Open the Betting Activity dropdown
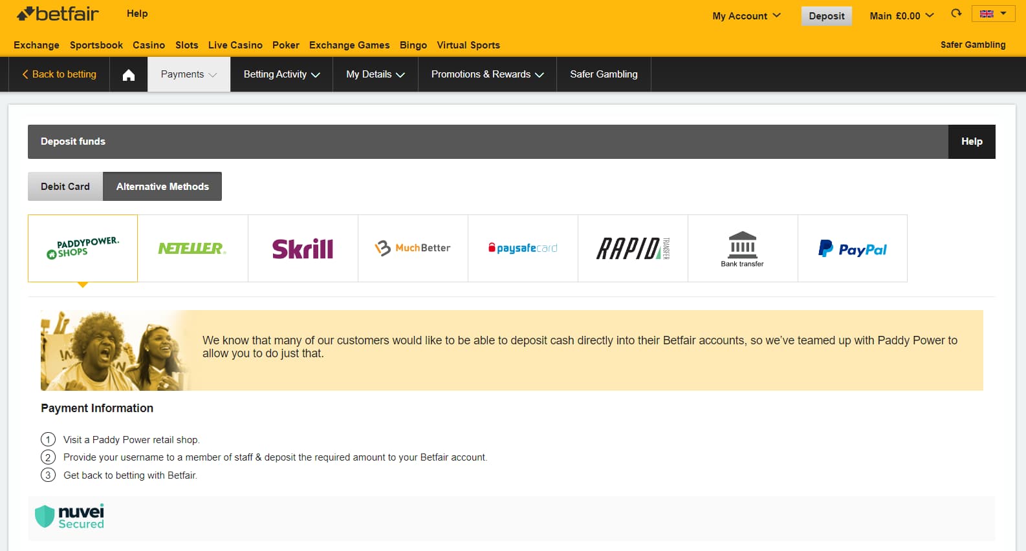The image size is (1026, 551). click(x=281, y=74)
